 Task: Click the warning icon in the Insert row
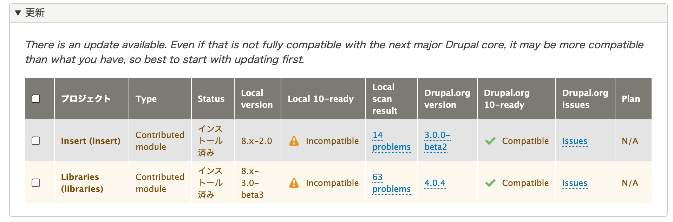[x=294, y=141]
